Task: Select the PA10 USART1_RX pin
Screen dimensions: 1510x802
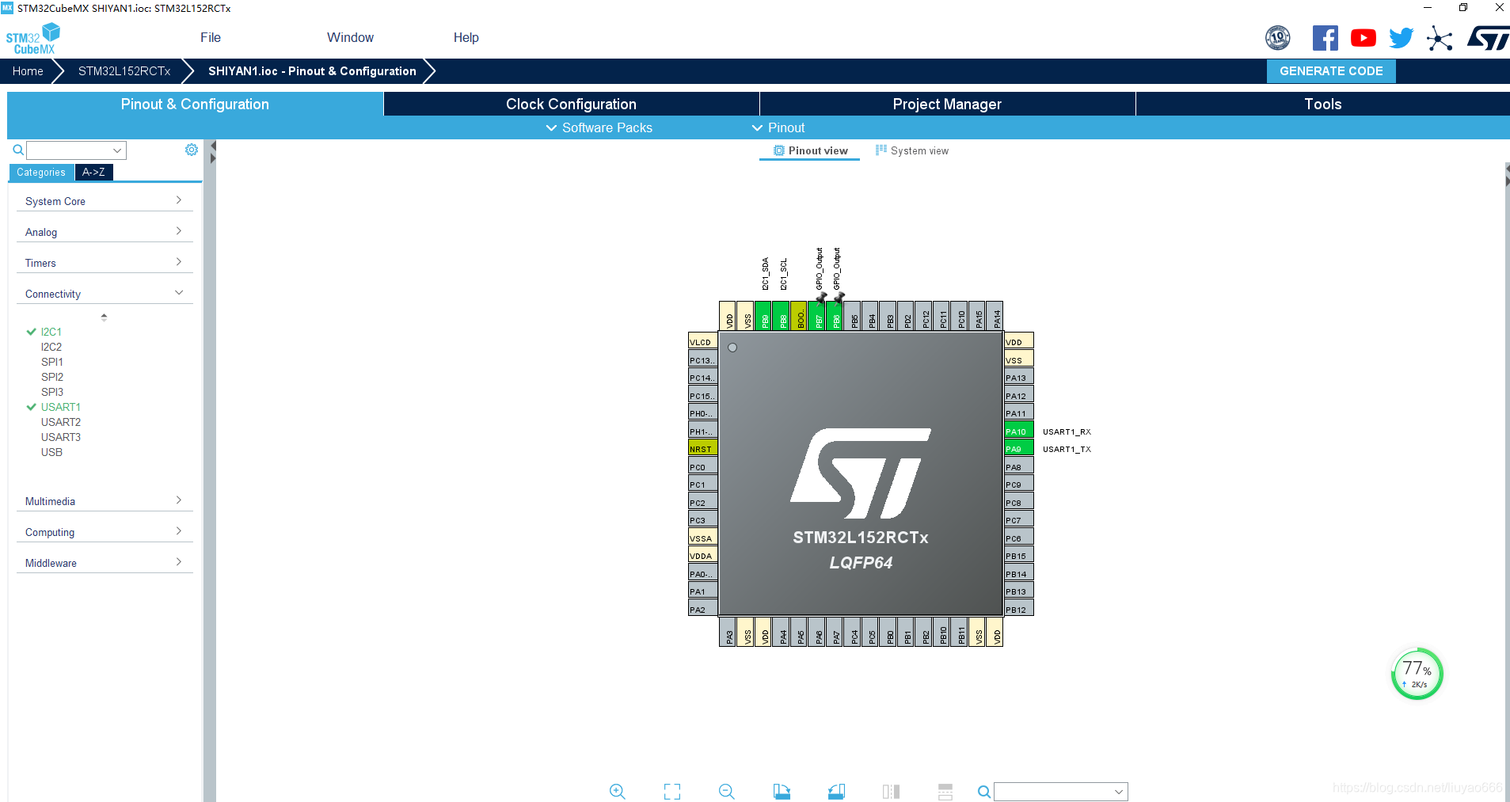Action: (x=1019, y=431)
